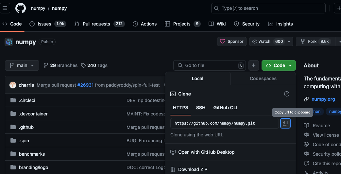The image size is (341, 174).
Task: Select the GitHub CLI clone option
Action: point(225,108)
